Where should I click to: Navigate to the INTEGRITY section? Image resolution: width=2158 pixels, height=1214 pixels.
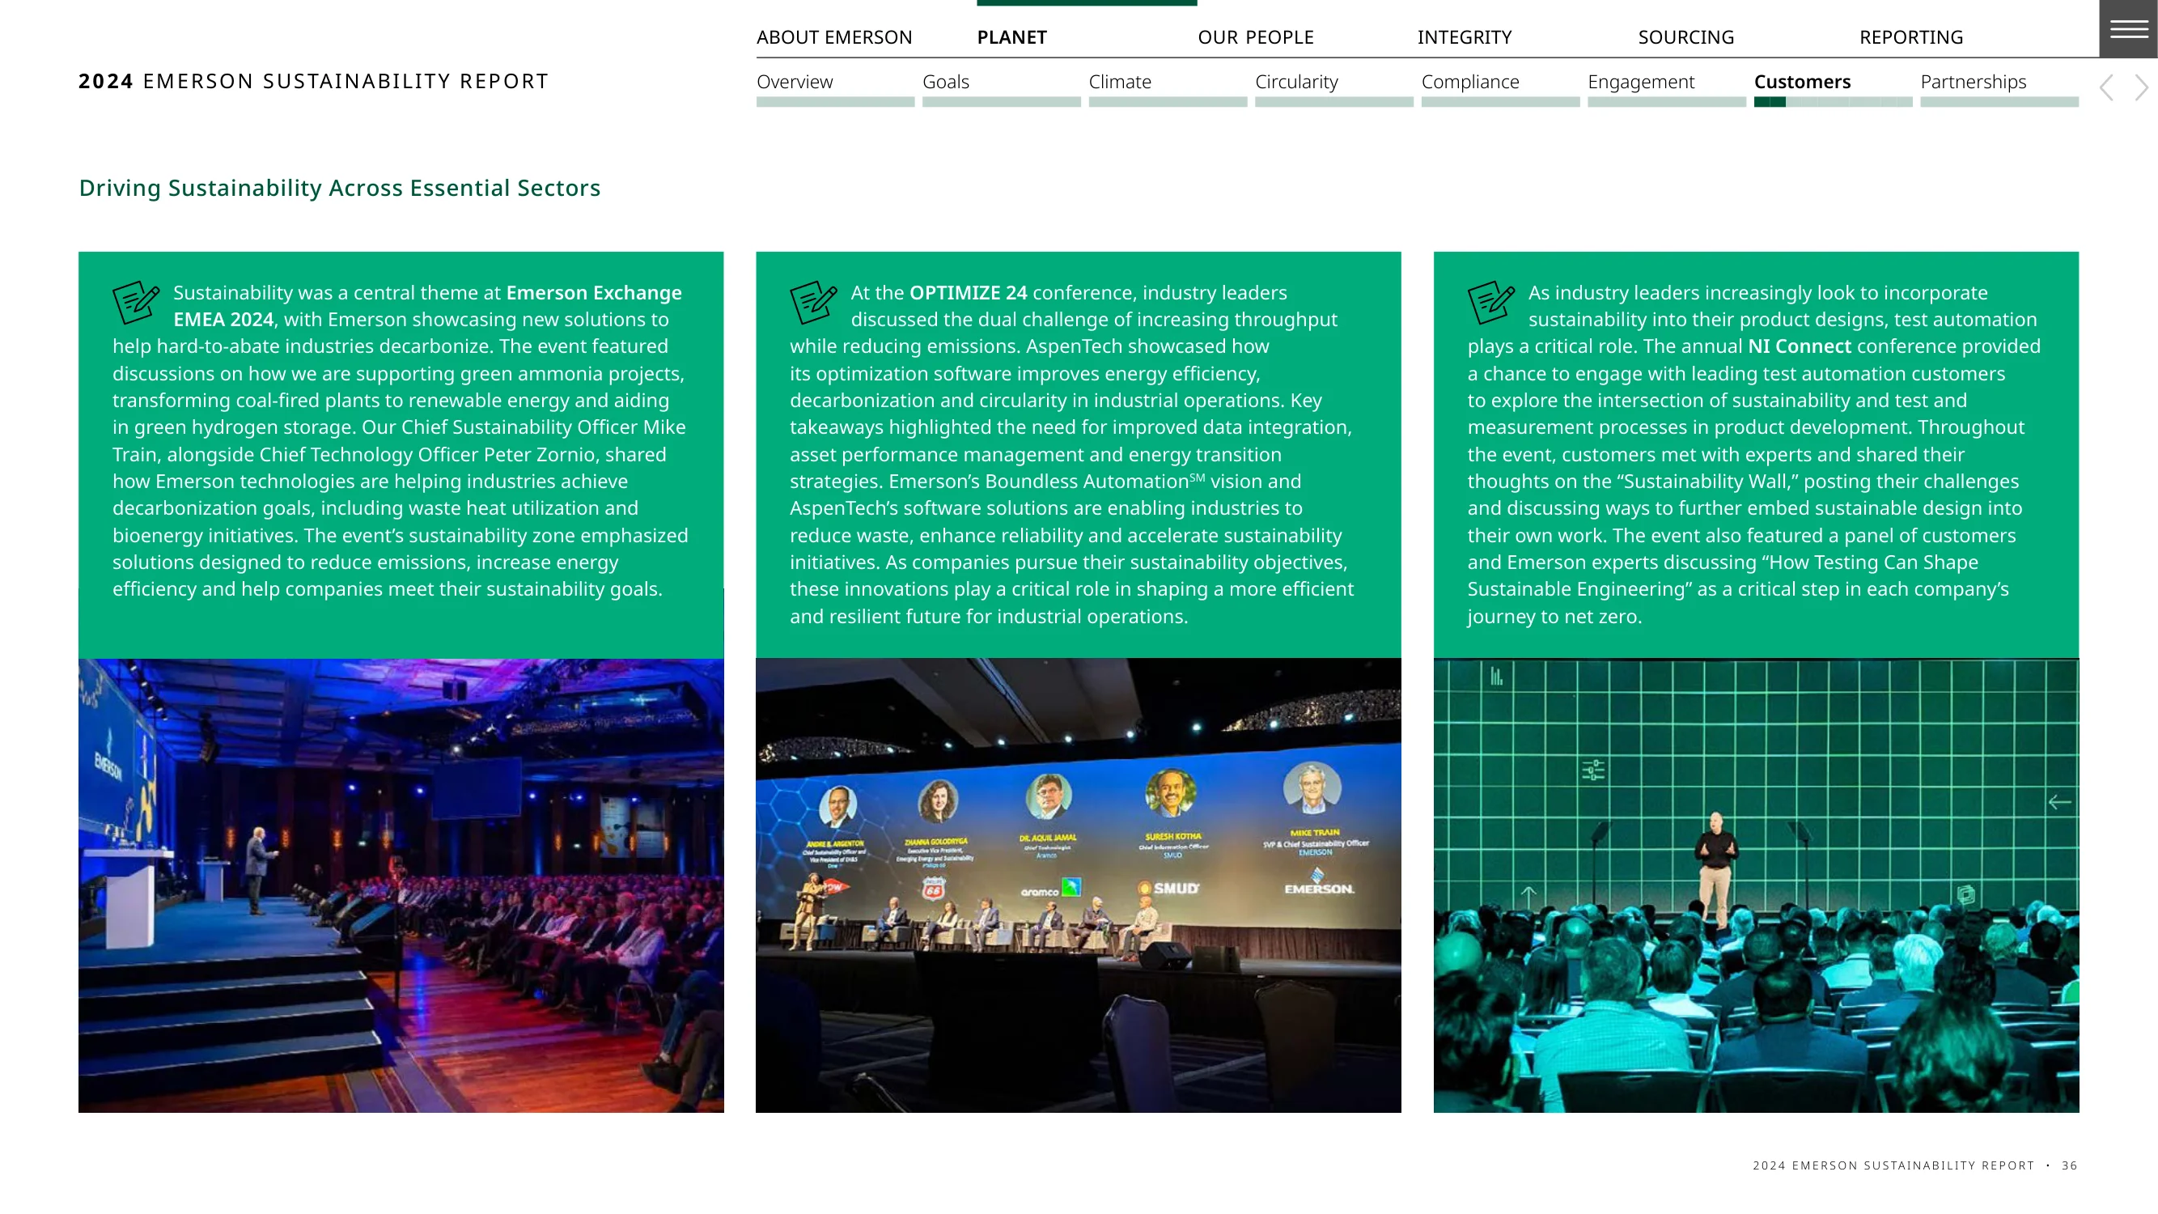pos(1465,37)
